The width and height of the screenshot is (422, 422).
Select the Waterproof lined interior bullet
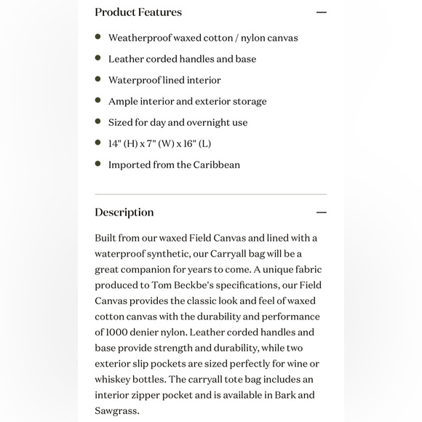pyautogui.click(x=164, y=80)
